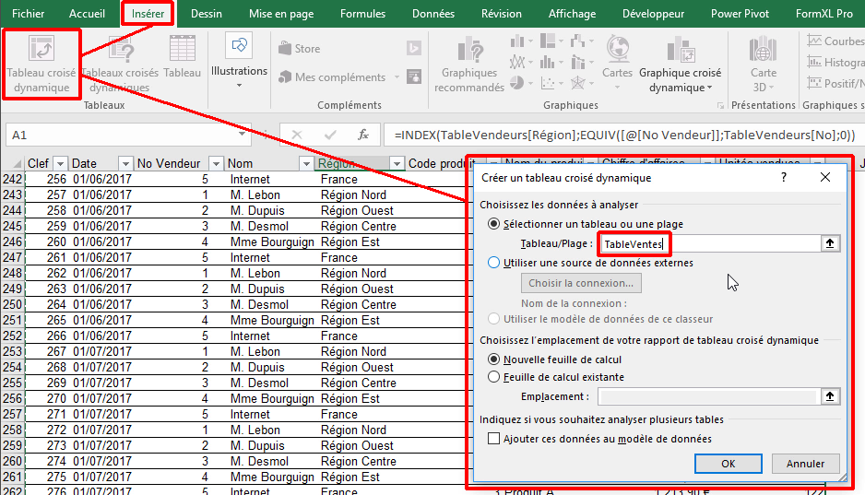Click the People Graph add-in icon
The image size is (865, 495).
(x=414, y=77)
